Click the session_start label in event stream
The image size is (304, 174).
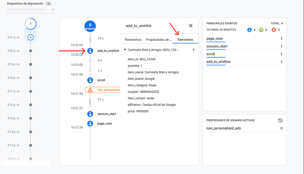tap(107, 114)
